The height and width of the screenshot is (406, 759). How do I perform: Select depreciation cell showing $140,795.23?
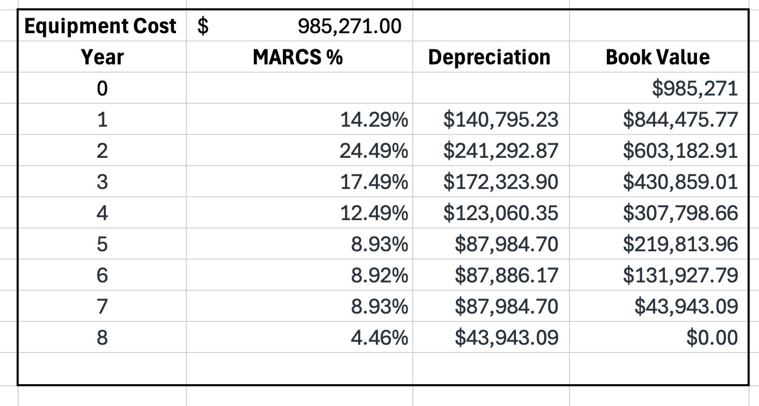[x=501, y=120]
